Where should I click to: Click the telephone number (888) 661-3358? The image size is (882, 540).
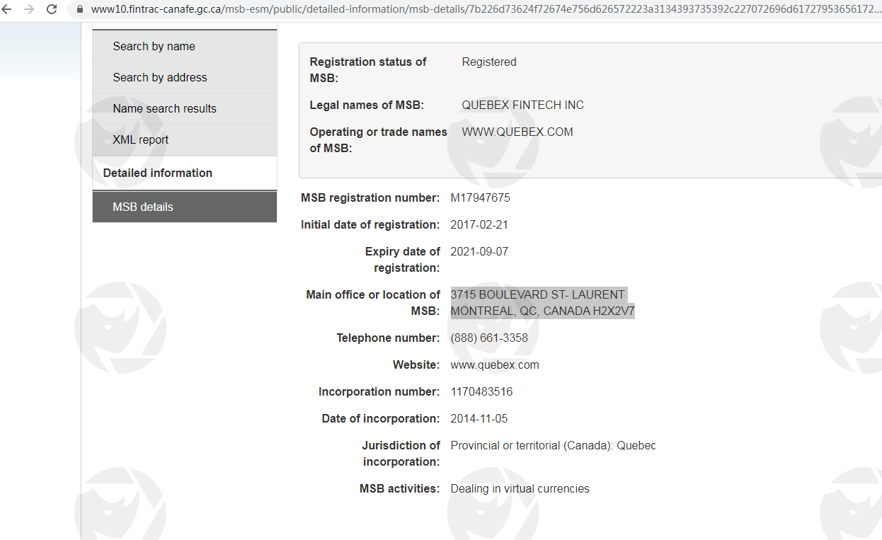coord(488,338)
